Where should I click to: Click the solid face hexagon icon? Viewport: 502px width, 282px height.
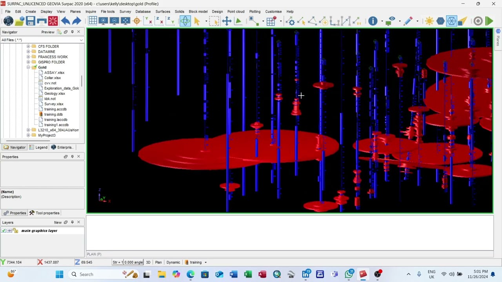click(440, 21)
